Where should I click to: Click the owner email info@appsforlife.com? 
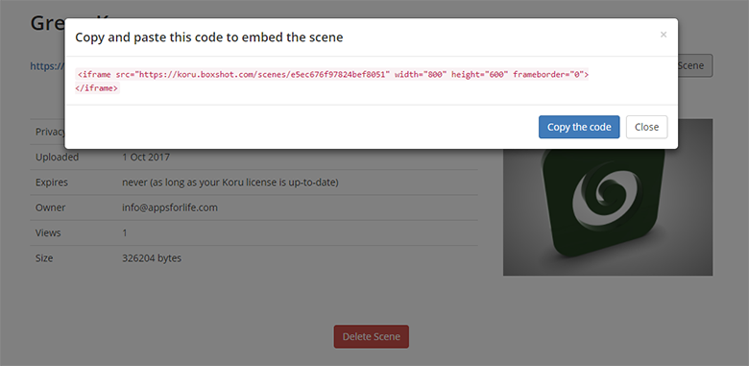coord(170,207)
